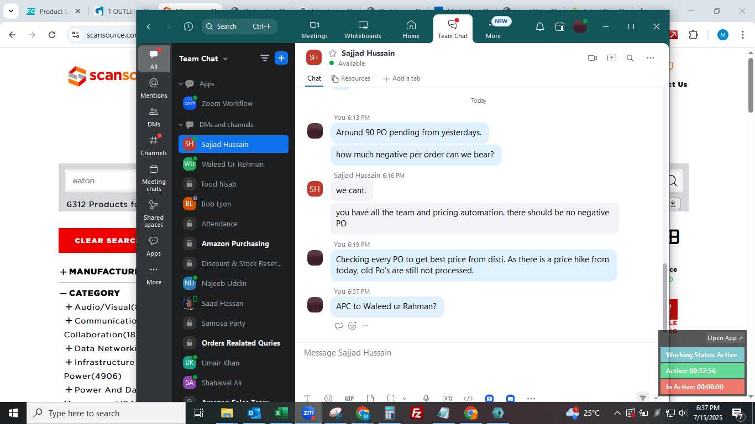This screenshot has height=424, width=755.
Task: Open Apps in the left sidebar
Action: pyautogui.click(x=154, y=246)
